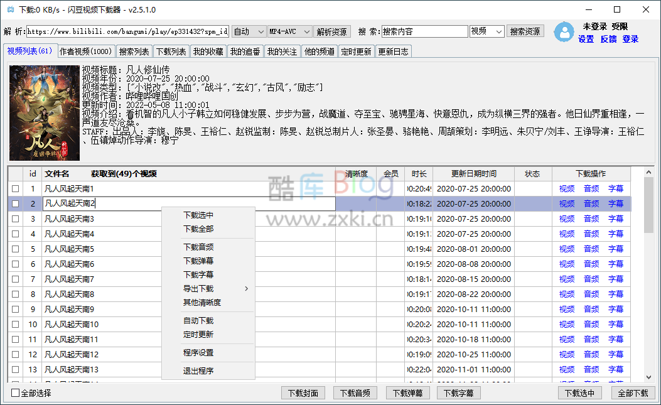
Task: Open the 我的追番 tab
Action: tap(245, 51)
